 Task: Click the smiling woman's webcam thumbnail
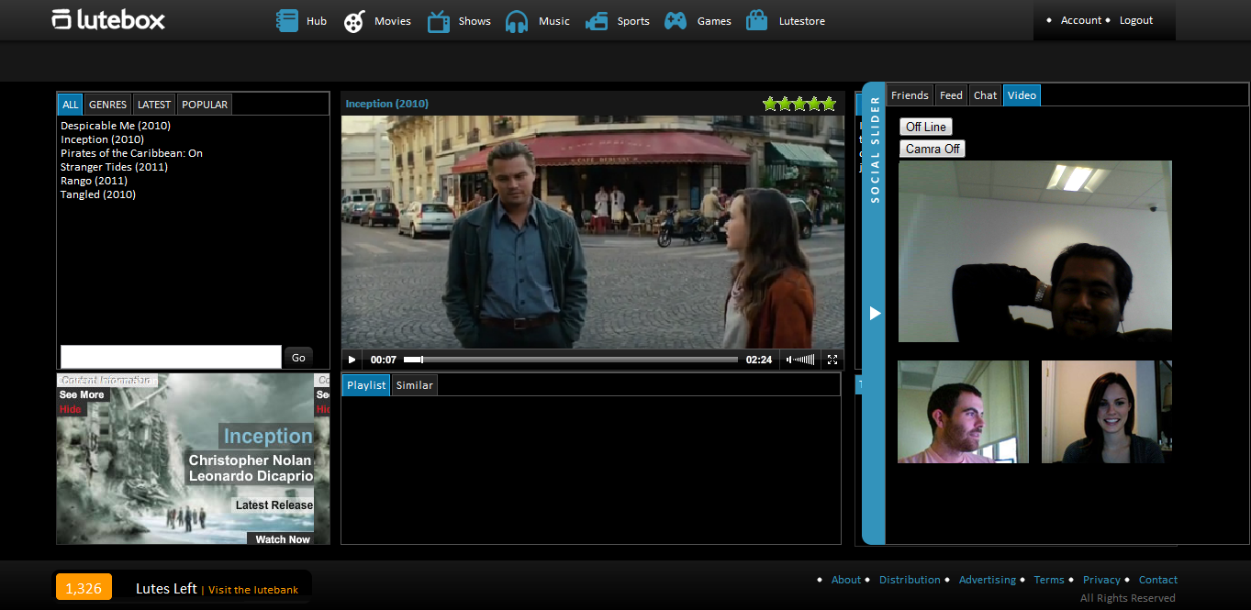click(x=1107, y=412)
